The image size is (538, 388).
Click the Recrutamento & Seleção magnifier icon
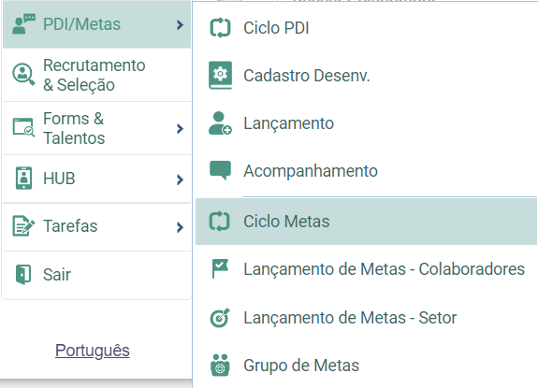(x=23, y=74)
